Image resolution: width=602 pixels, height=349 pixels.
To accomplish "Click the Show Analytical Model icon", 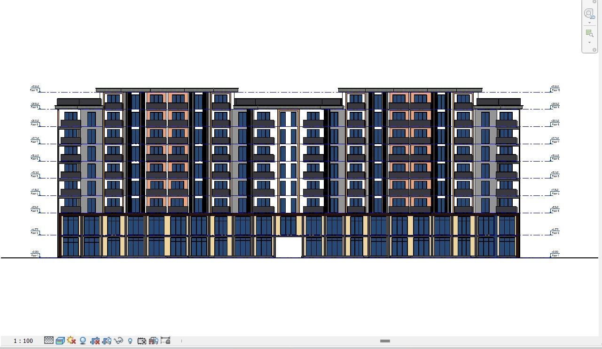I will click(153, 341).
